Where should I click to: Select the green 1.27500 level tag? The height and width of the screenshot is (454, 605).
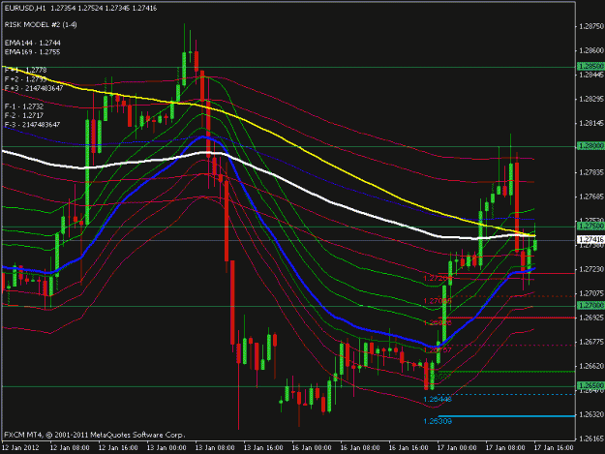(590, 227)
